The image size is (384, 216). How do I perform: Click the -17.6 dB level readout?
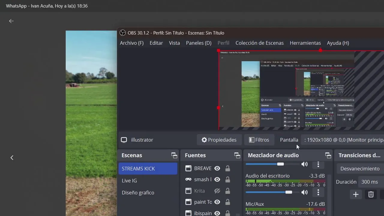point(316,204)
